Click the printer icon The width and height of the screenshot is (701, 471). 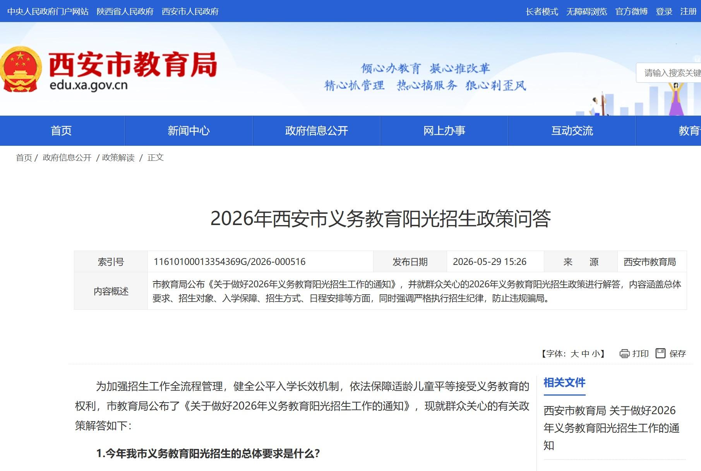click(x=624, y=353)
